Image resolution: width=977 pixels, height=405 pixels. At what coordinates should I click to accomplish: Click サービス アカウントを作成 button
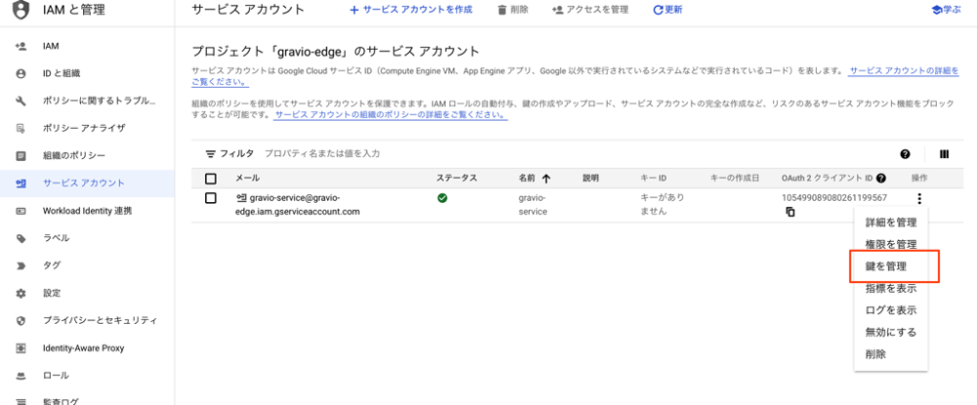410,10
